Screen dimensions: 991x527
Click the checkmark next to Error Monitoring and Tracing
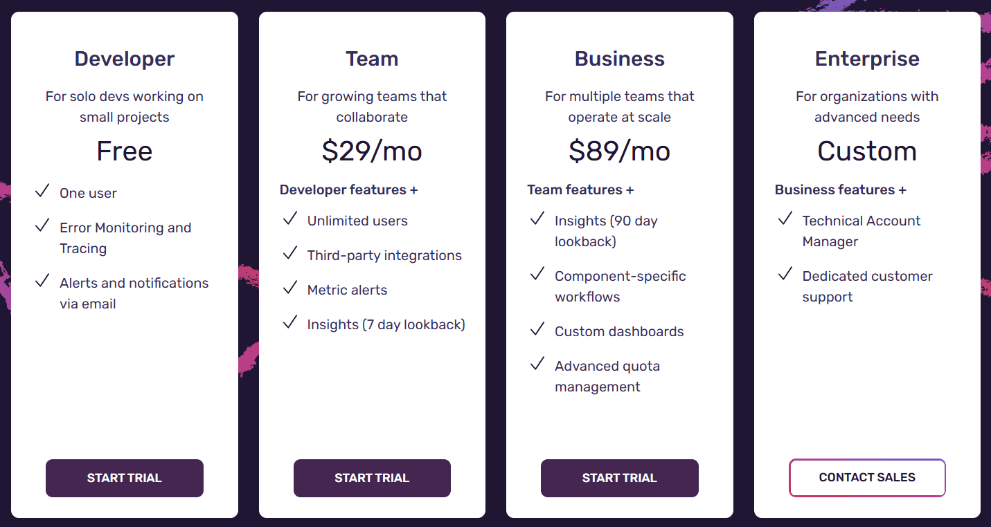tap(42, 225)
